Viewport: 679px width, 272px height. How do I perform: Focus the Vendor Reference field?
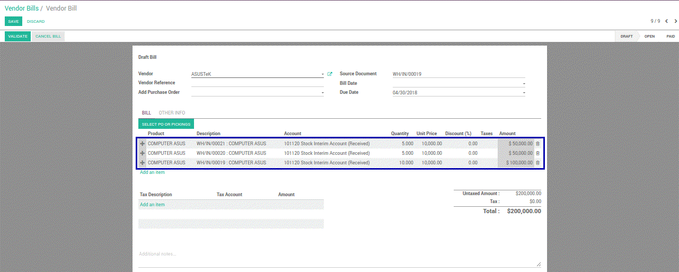coord(258,83)
